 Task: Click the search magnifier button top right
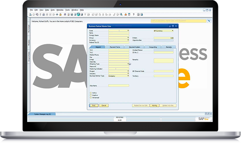point(209,21)
